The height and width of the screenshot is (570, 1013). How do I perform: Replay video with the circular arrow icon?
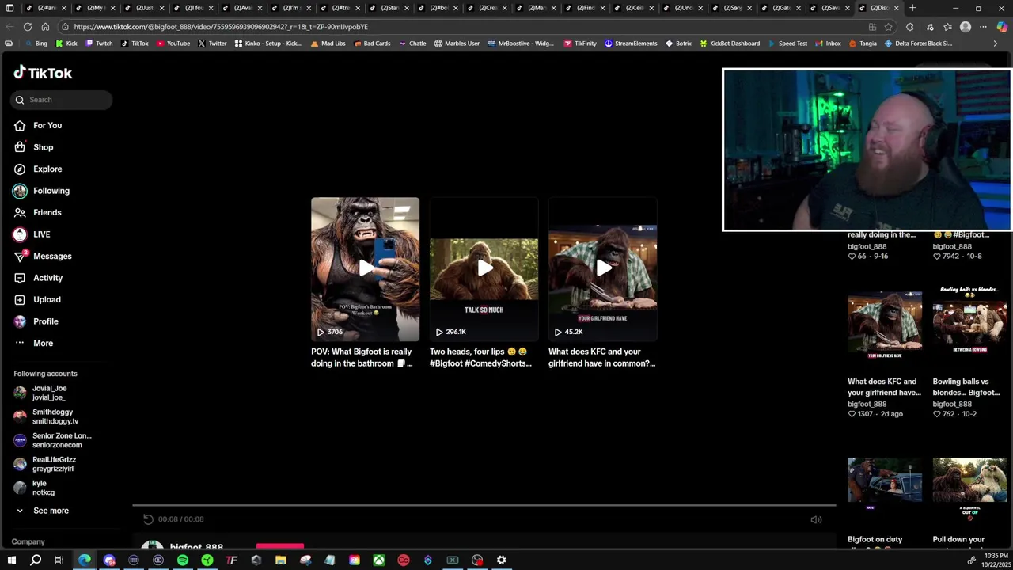[x=148, y=519]
